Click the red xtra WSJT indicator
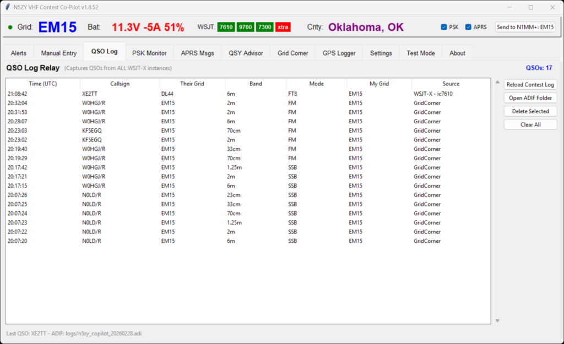 tap(283, 27)
